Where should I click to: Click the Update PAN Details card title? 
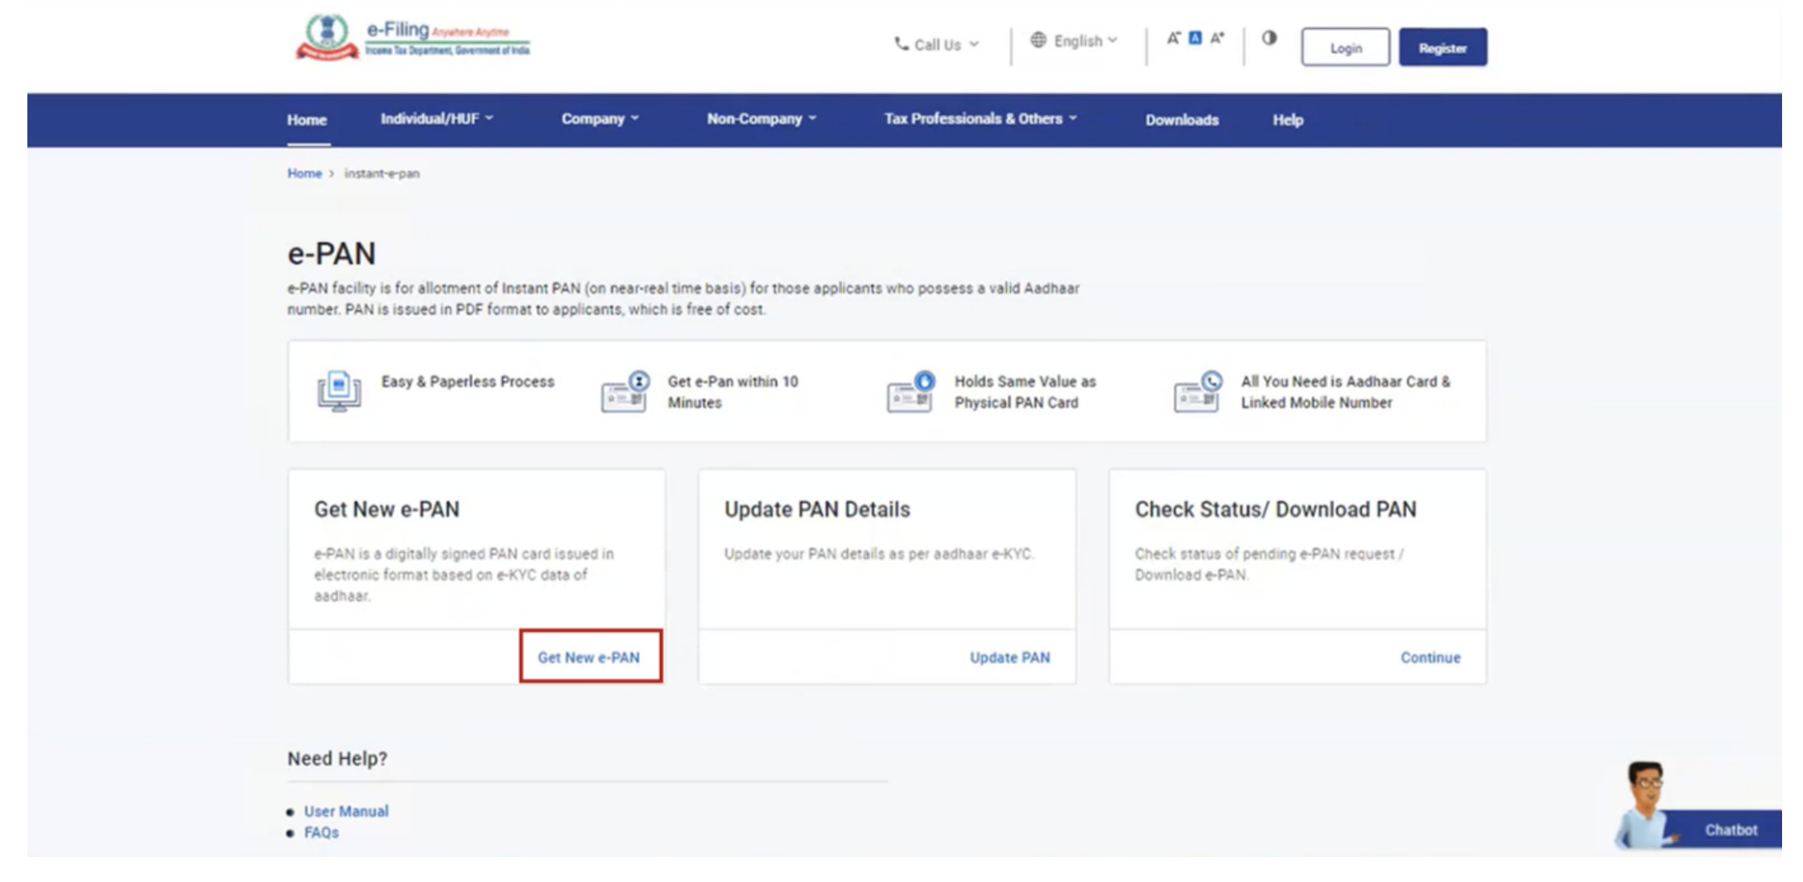coord(817,509)
